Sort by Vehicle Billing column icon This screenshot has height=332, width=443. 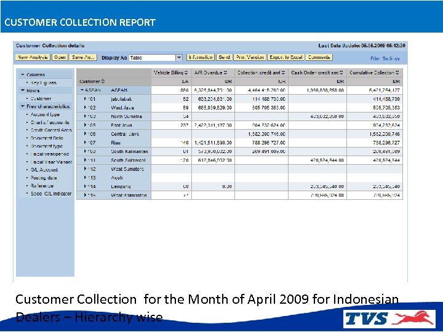[186, 73]
